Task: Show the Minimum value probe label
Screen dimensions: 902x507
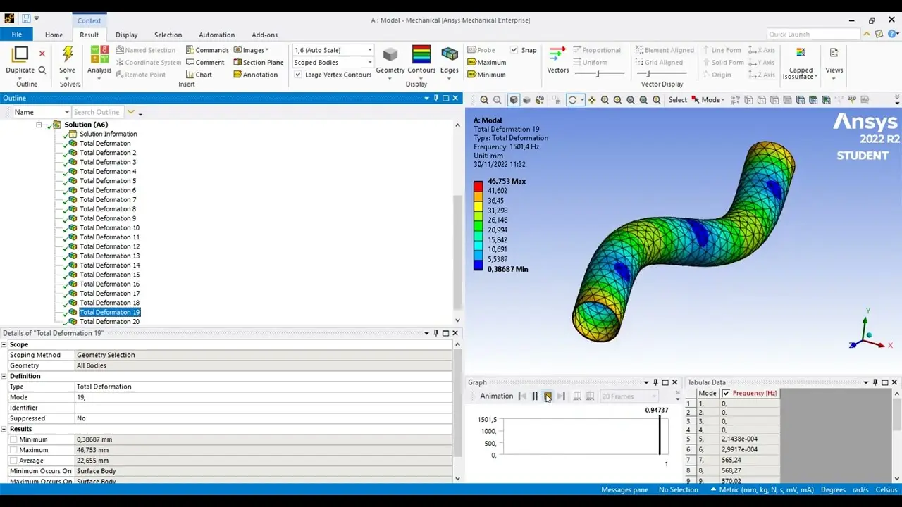Action: pyautogui.click(x=486, y=75)
